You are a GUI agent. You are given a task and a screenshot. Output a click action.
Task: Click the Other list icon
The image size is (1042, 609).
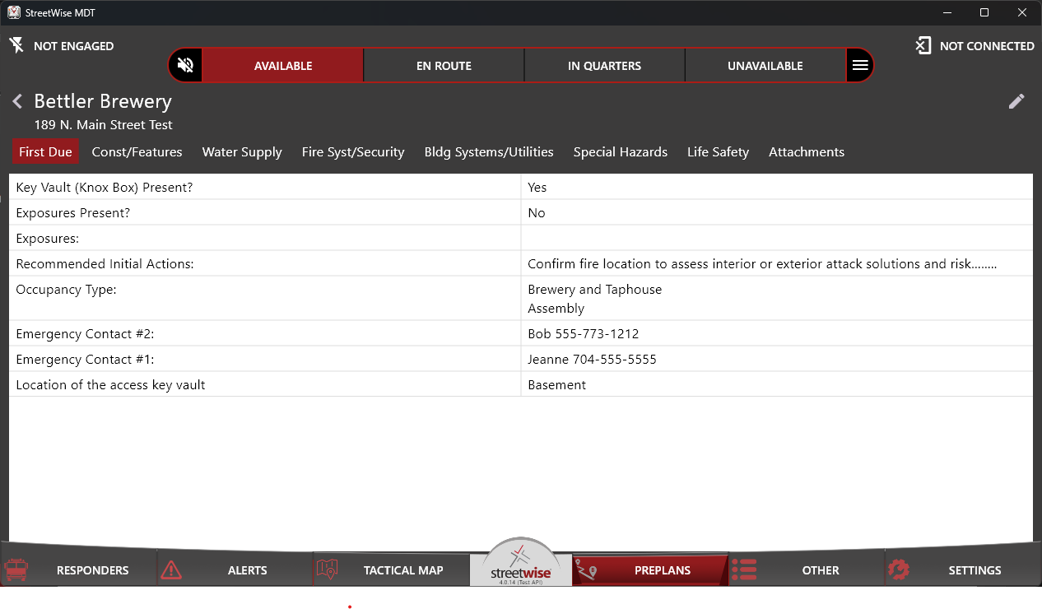(x=744, y=569)
